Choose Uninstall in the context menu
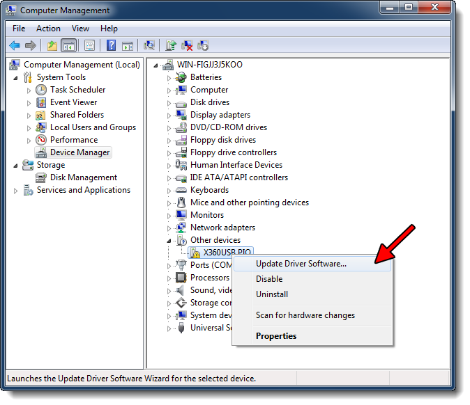 (312, 294)
